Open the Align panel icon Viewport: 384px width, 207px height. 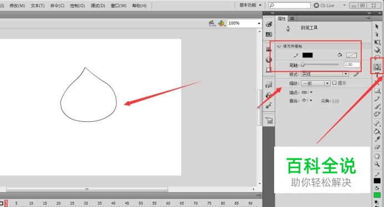click(x=269, y=49)
